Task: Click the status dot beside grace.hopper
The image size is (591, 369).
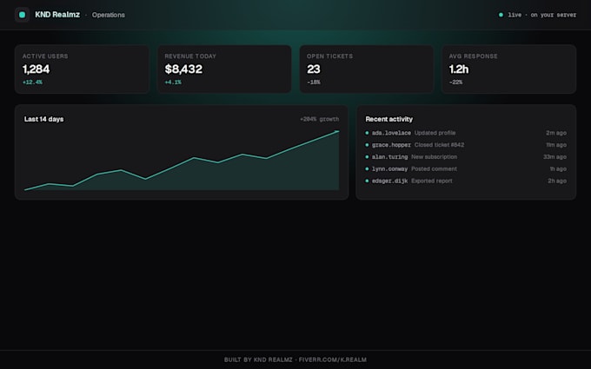Action: coord(367,145)
